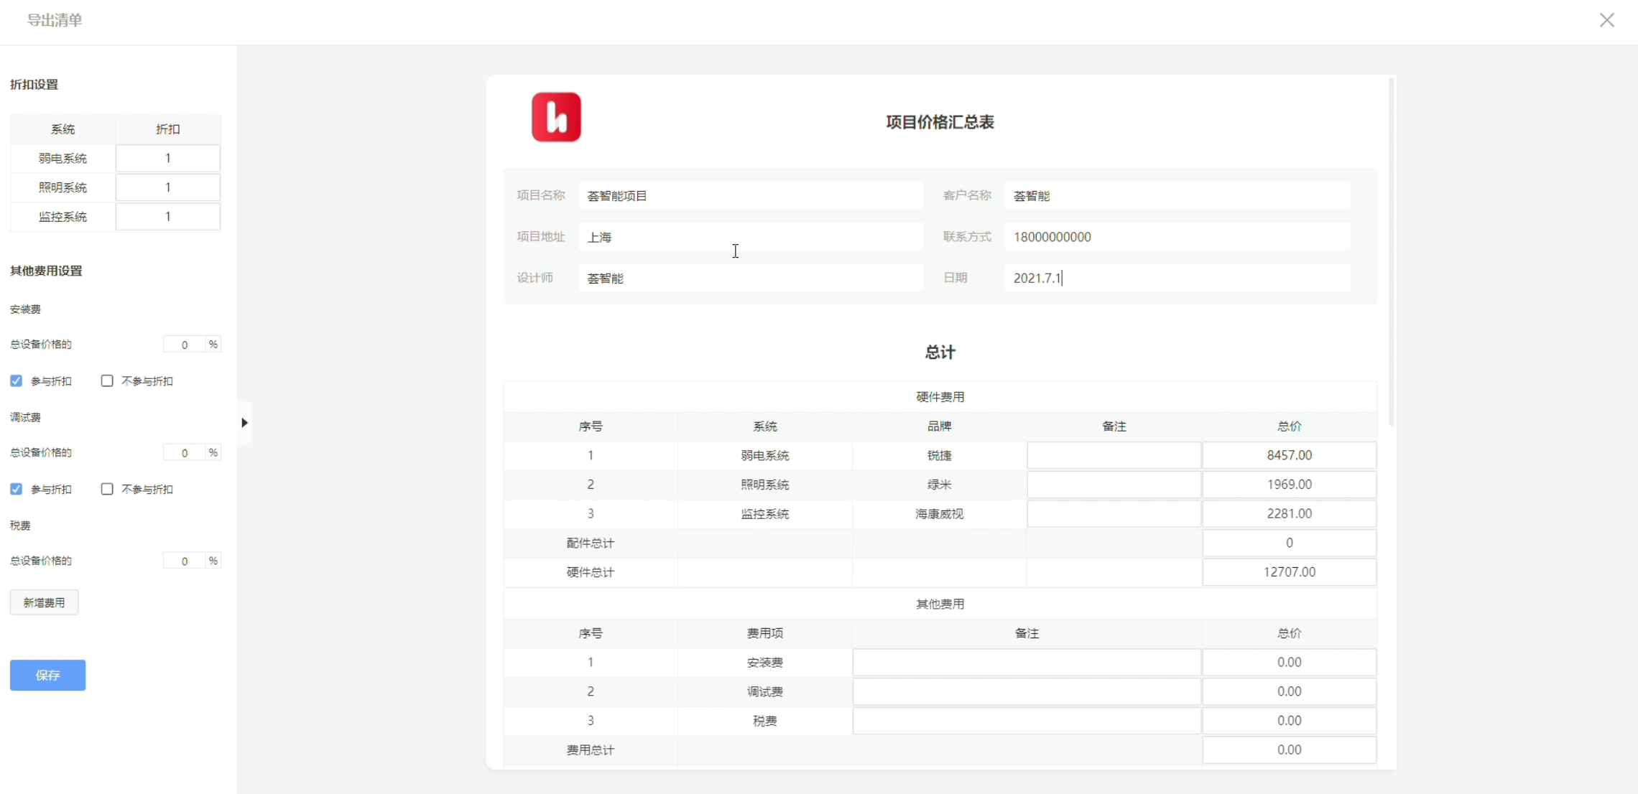This screenshot has width=1638, height=794.
Task: Click the 调试费 total price field
Action: pyautogui.click(x=1289, y=692)
